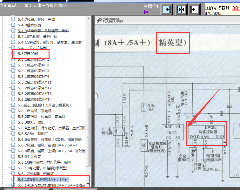This screenshot has width=240, height=190.
Task: Click document icon beside 5.5.2威志09款AMT1
Action: (x=13, y=82)
